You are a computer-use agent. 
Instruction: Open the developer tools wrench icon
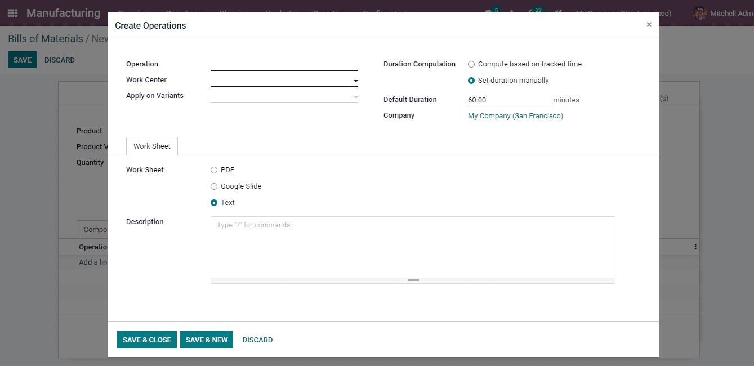[557, 12]
